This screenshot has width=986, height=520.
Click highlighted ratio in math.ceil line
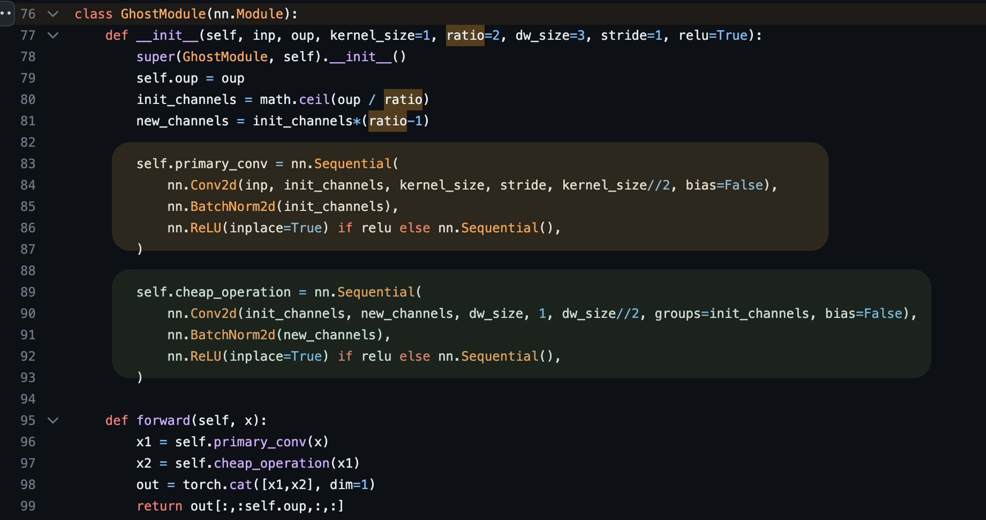403,100
